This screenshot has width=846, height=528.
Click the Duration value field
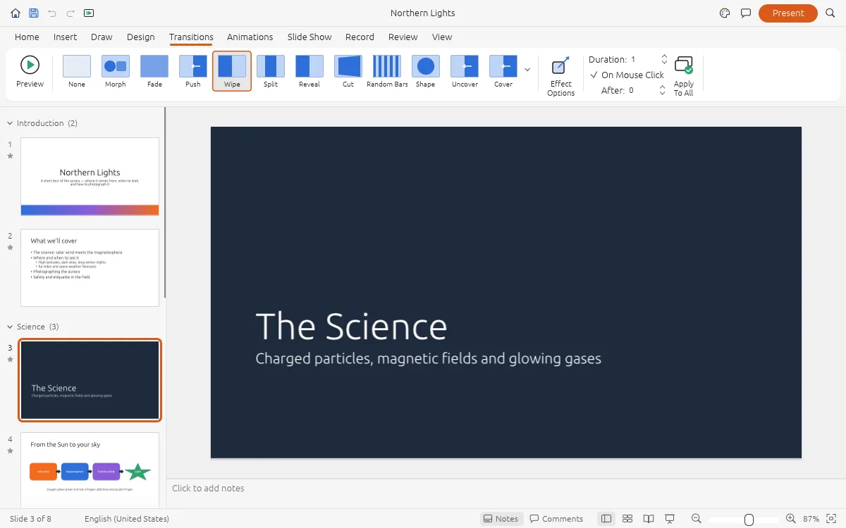click(643, 59)
